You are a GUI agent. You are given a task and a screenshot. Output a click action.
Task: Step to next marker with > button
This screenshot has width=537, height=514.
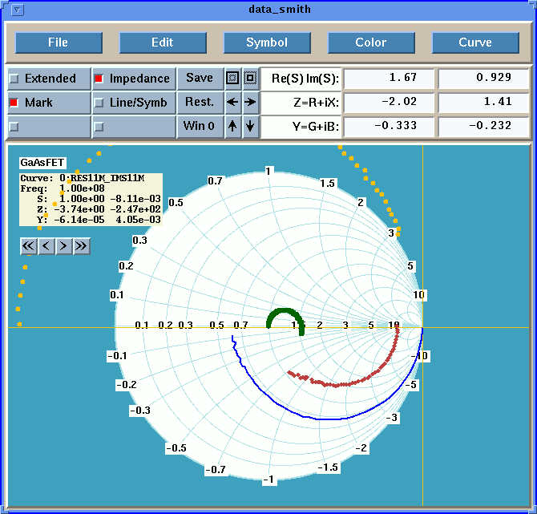[x=63, y=246]
